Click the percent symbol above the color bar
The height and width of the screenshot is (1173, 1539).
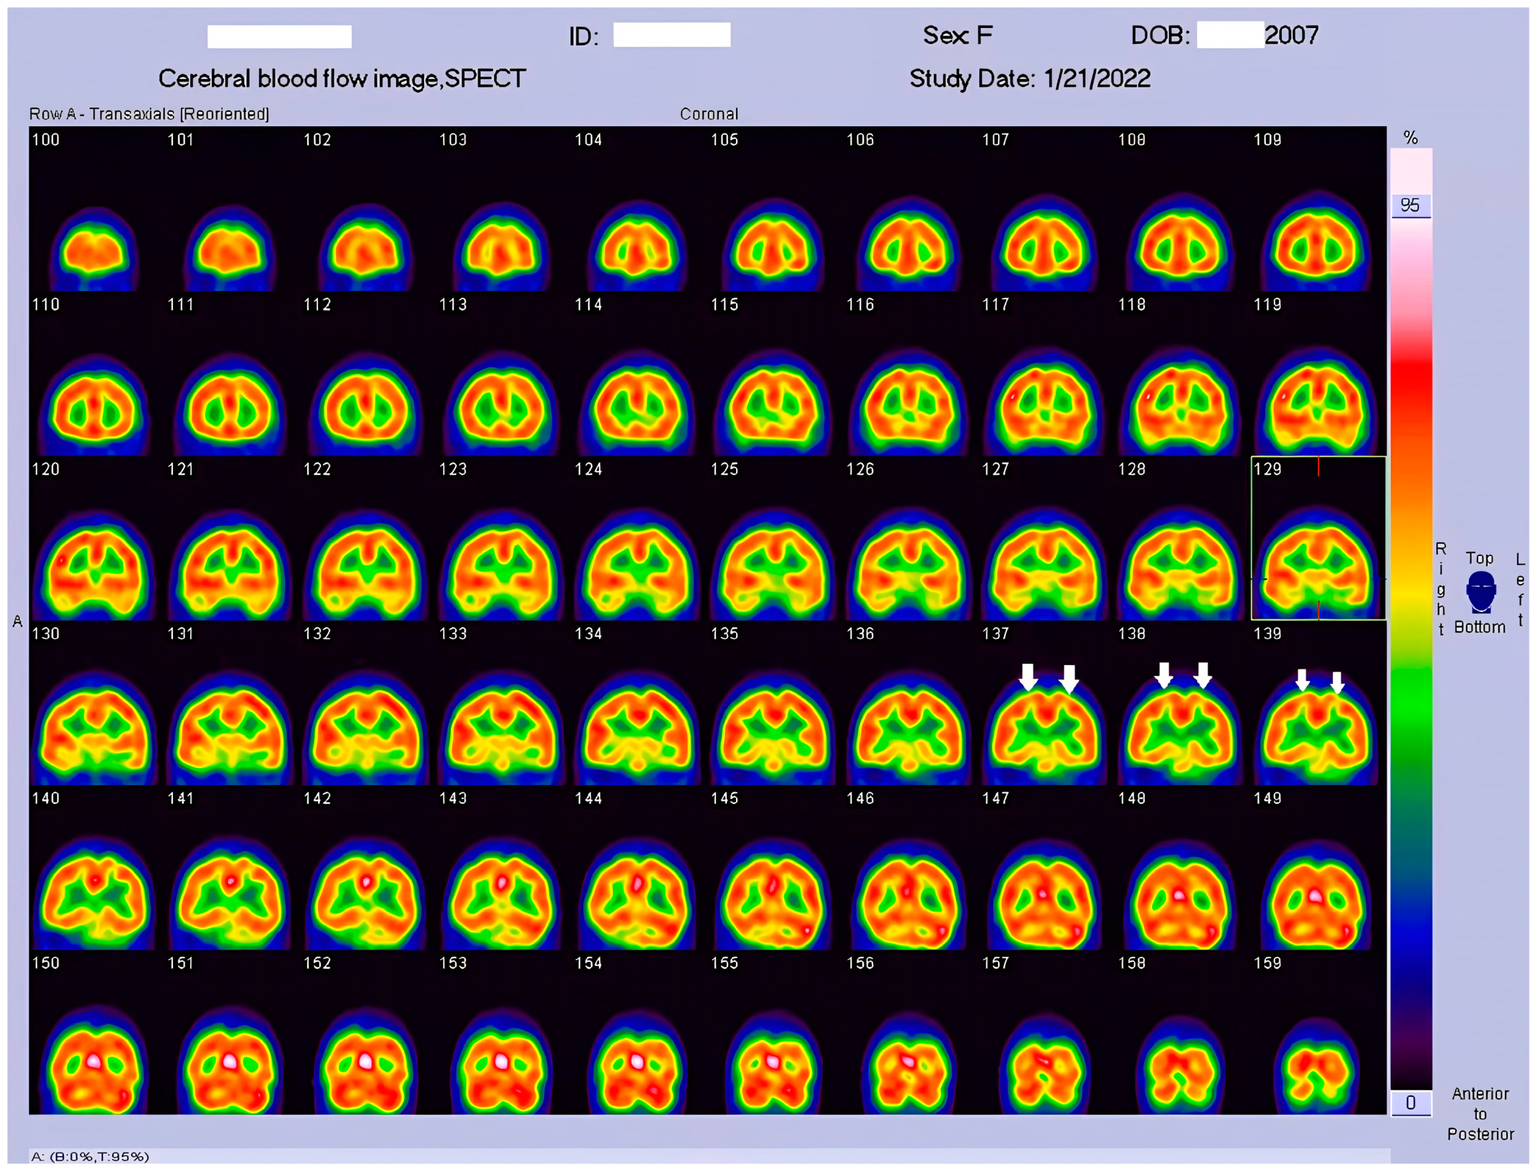(x=1410, y=138)
